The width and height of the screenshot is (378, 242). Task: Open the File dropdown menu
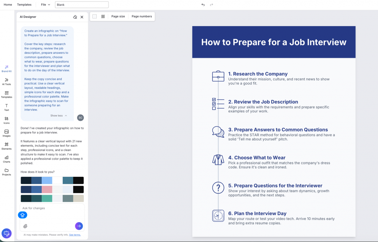[x=45, y=4]
